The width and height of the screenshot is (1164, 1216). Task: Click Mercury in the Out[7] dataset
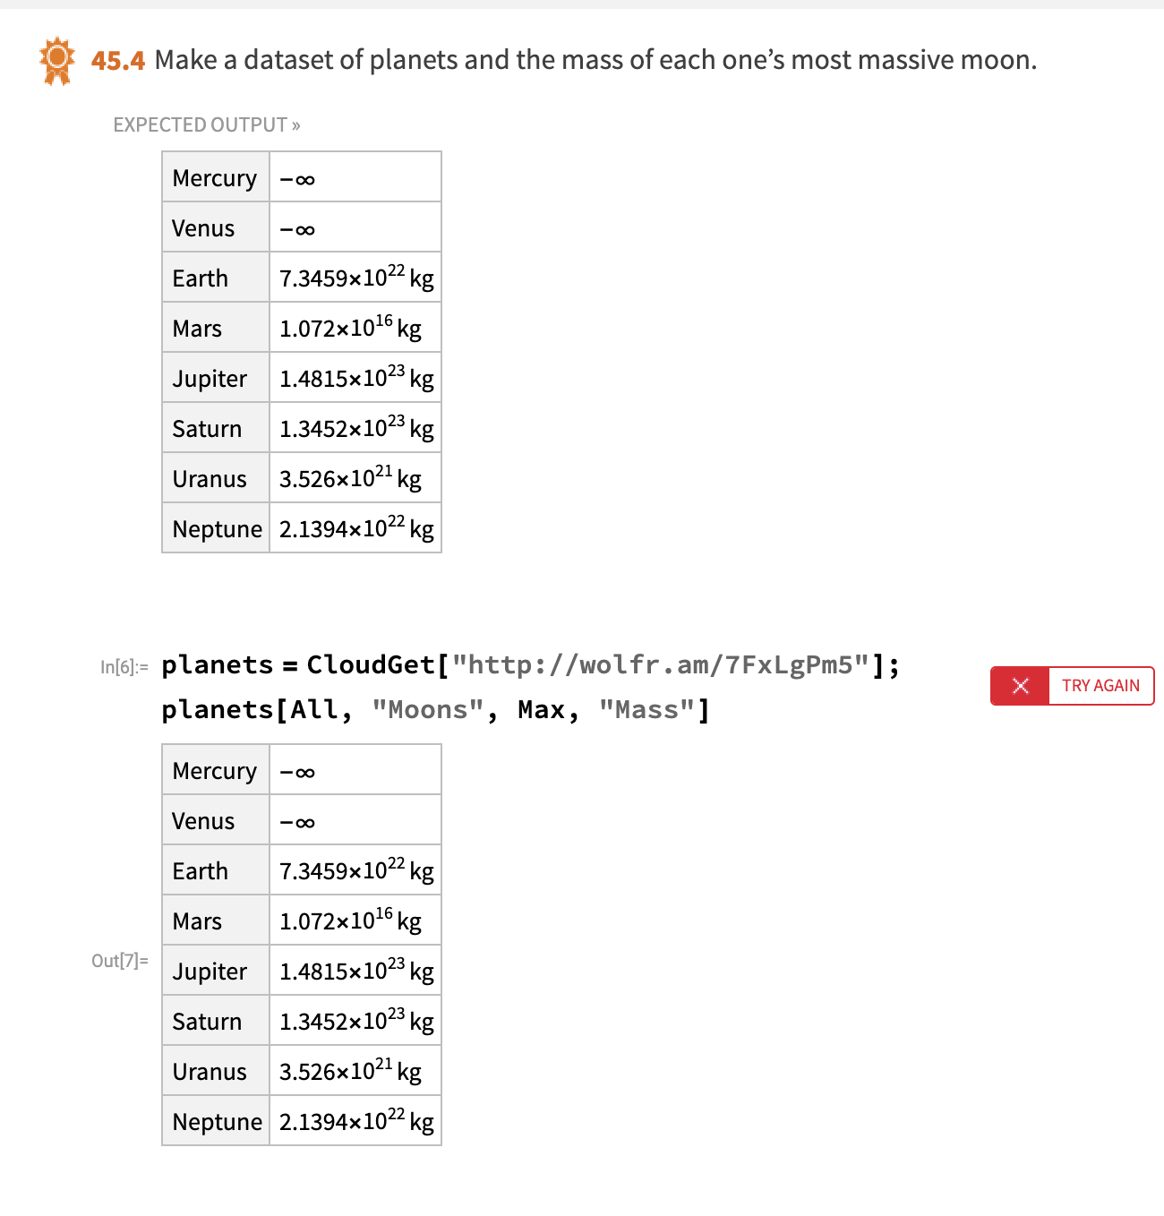pyautogui.click(x=215, y=771)
